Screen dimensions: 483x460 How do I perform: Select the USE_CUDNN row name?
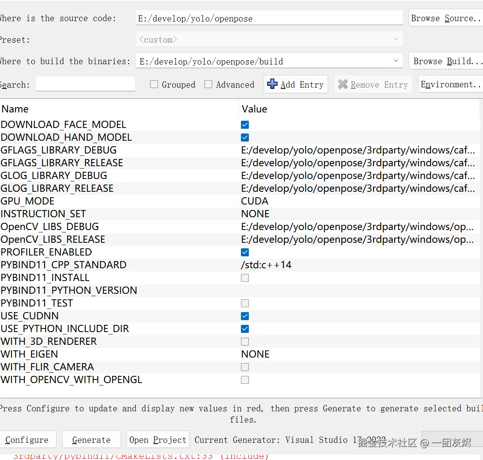[x=29, y=316]
